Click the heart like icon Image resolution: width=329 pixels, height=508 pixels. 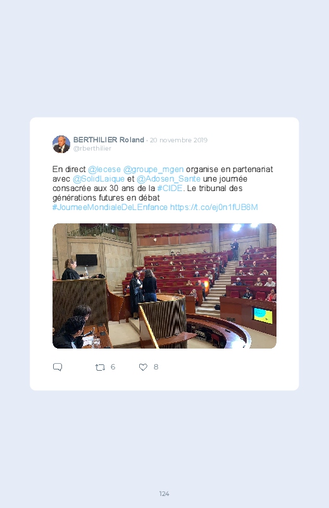pos(143,367)
